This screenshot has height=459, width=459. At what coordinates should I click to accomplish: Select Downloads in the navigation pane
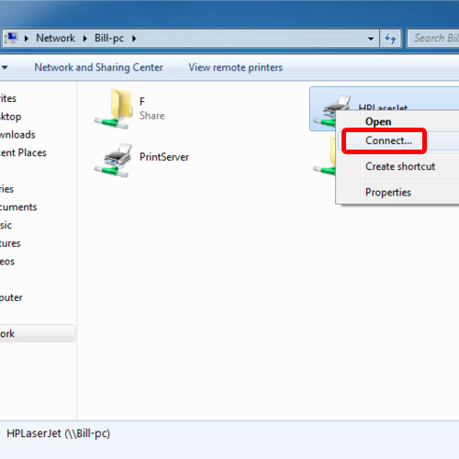[x=17, y=135]
